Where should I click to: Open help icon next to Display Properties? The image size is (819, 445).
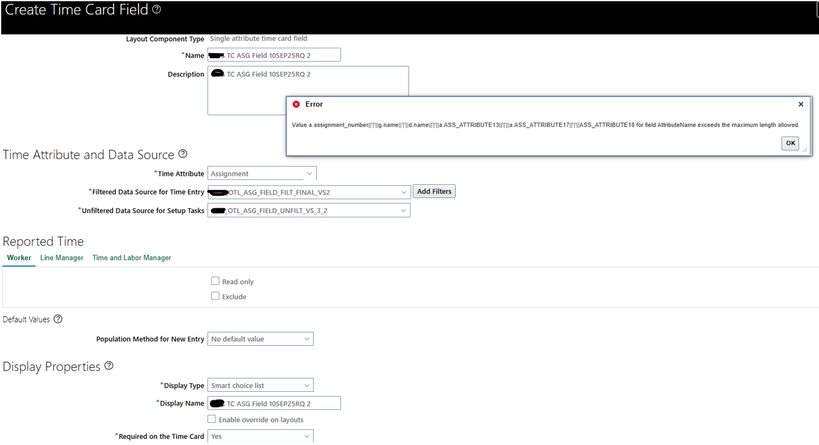[109, 366]
